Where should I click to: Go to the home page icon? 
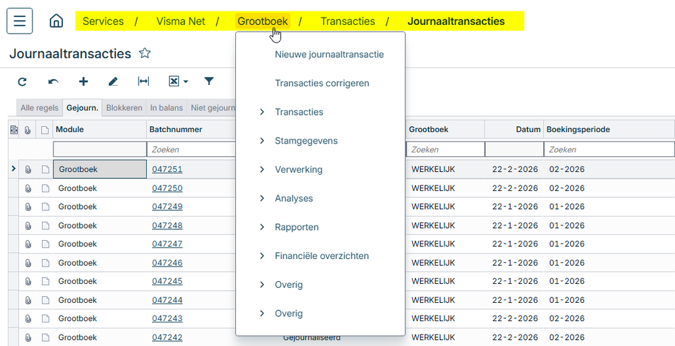56,21
